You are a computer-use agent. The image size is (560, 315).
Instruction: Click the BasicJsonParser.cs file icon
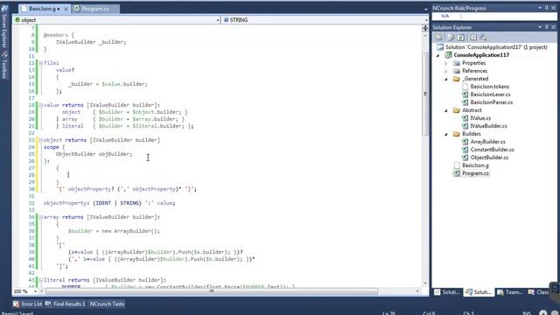click(465, 102)
